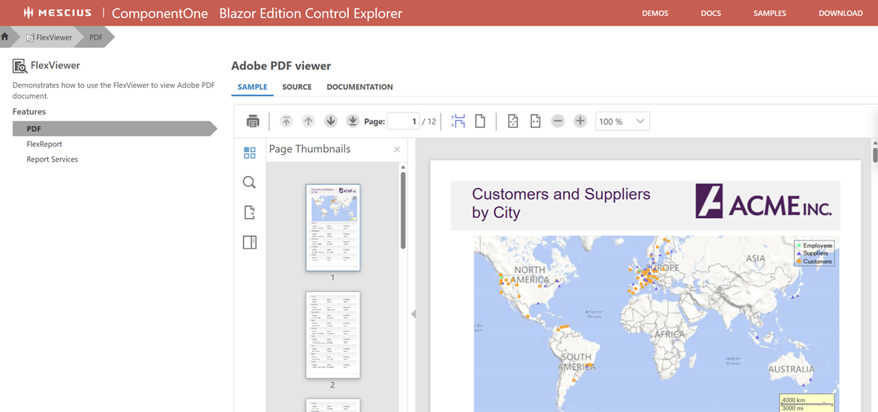878x412 pixels.
Task: Click the Features heading in sidebar
Action: (29, 112)
